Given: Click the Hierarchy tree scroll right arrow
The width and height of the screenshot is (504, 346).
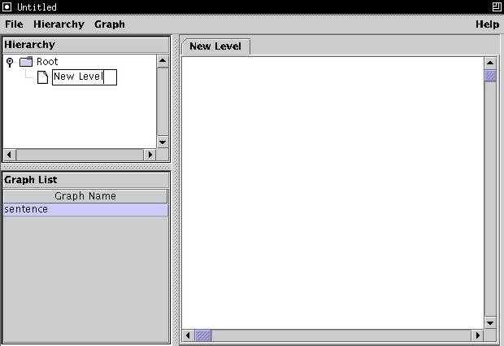Looking at the screenshot, I should (x=150, y=155).
